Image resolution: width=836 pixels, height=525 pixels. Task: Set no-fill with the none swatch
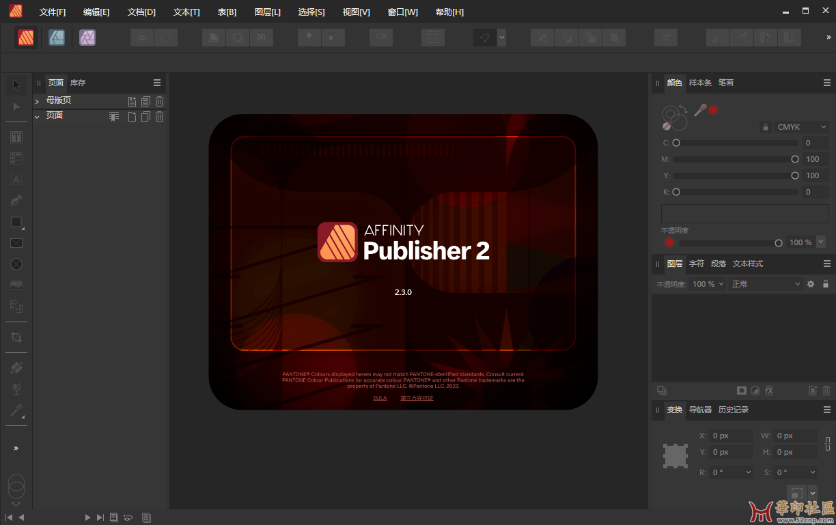point(667,126)
